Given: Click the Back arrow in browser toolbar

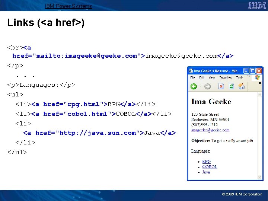Looking at the screenshot, I should 194,86.
